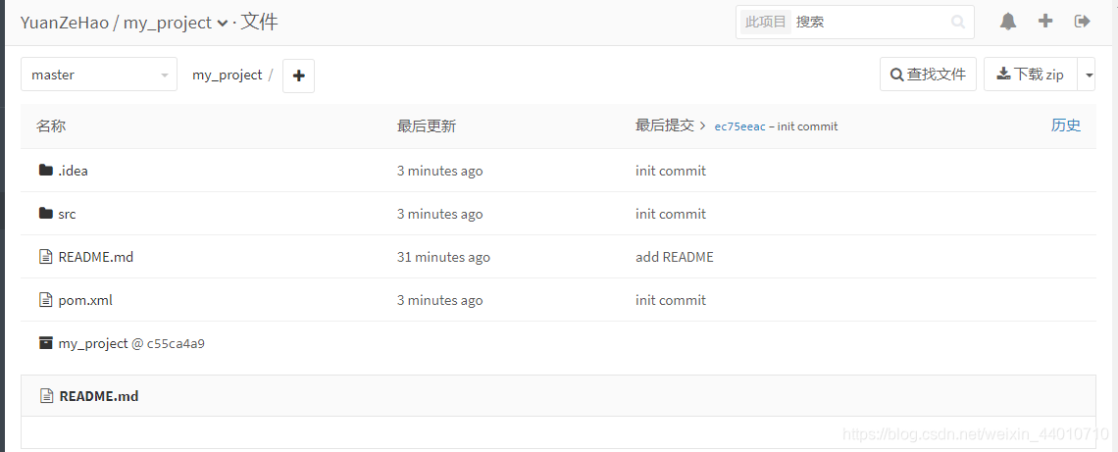The height and width of the screenshot is (452, 1118).
Task: Open the 历史 history link
Action: pos(1065,126)
